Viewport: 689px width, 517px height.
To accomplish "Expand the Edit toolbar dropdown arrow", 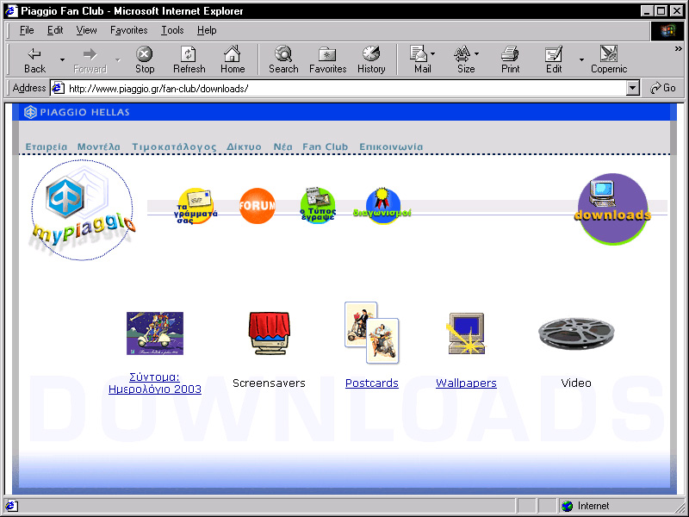I will 581,59.
